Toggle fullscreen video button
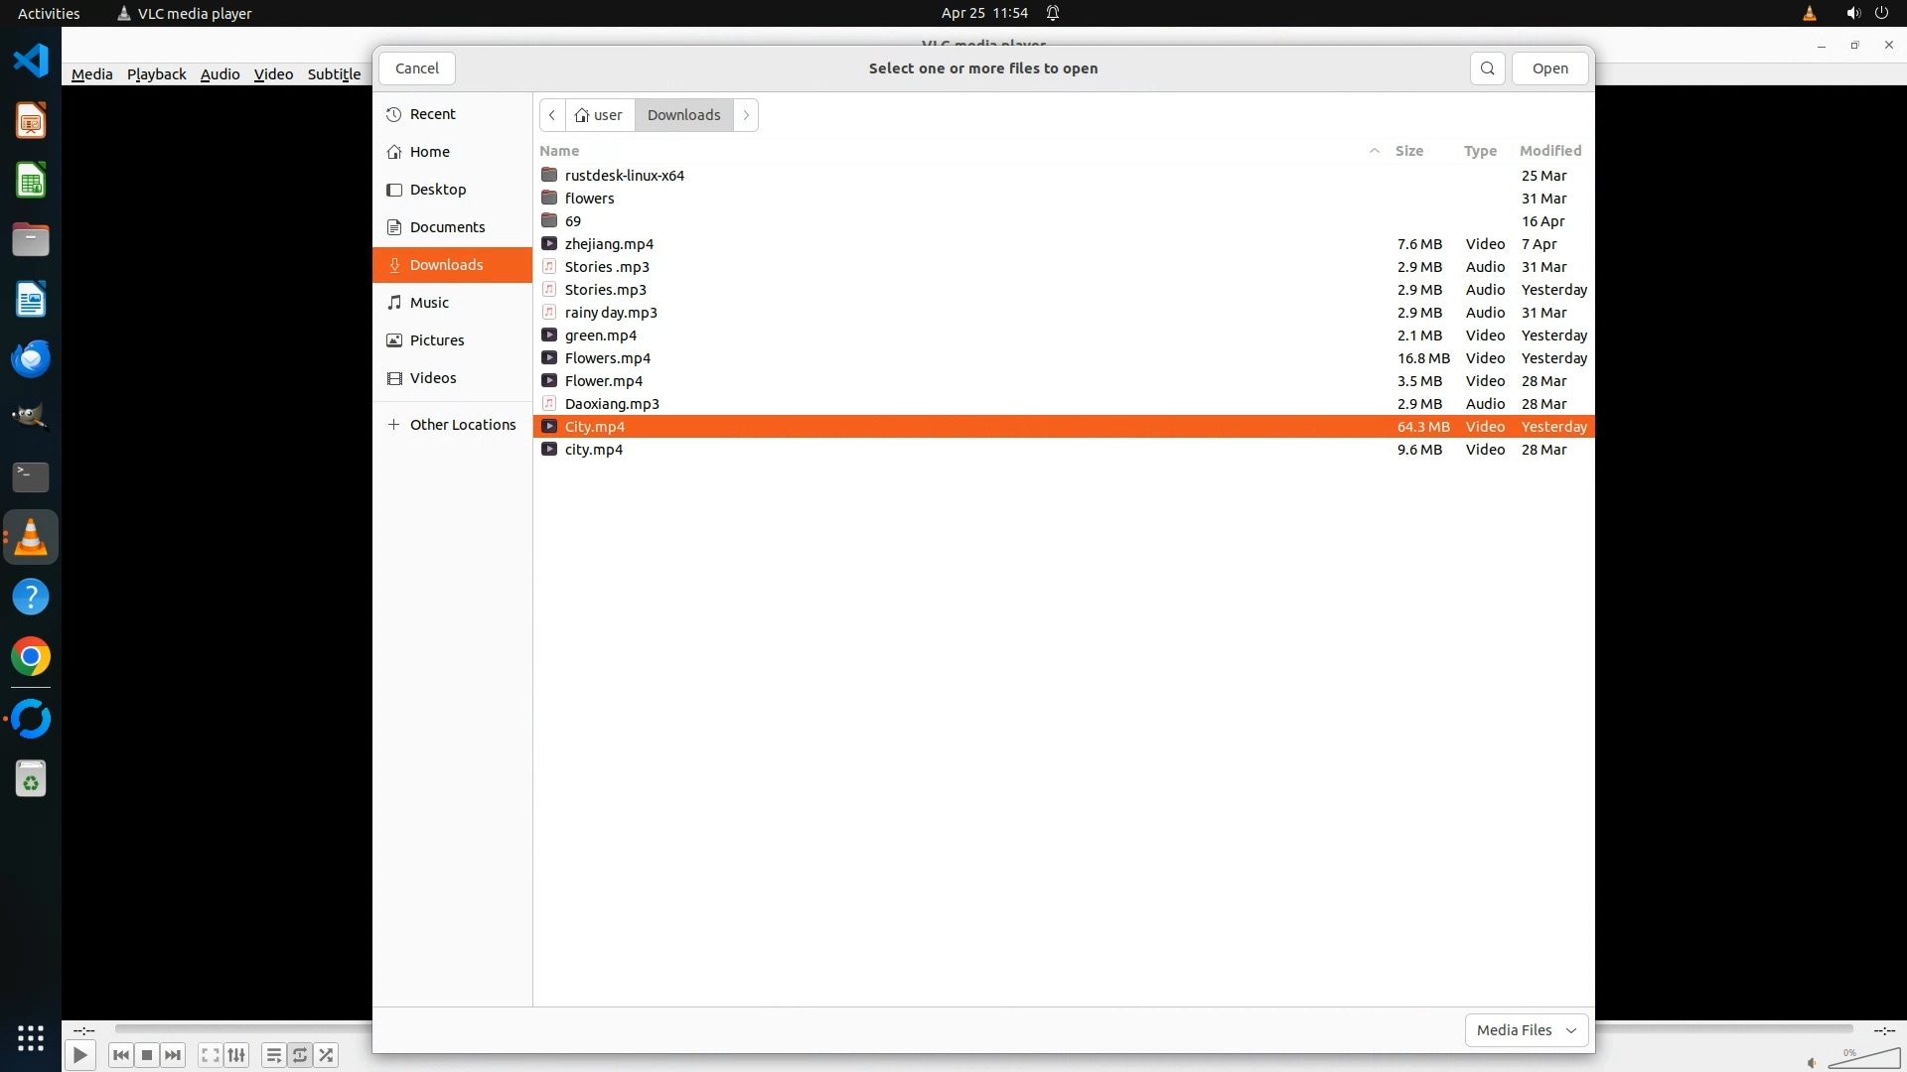The height and width of the screenshot is (1072, 1907). (x=210, y=1055)
